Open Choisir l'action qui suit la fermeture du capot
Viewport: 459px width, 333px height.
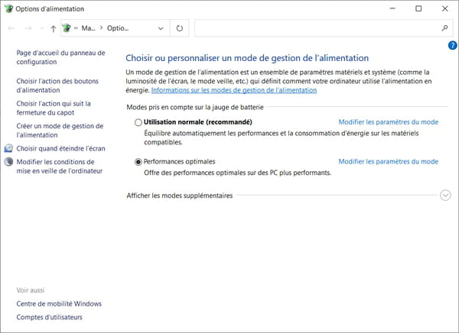(54, 108)
